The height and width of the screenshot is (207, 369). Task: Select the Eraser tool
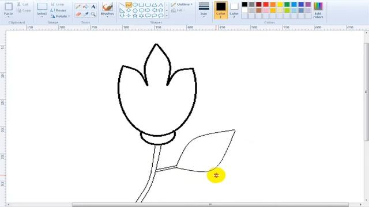point(78,14)
